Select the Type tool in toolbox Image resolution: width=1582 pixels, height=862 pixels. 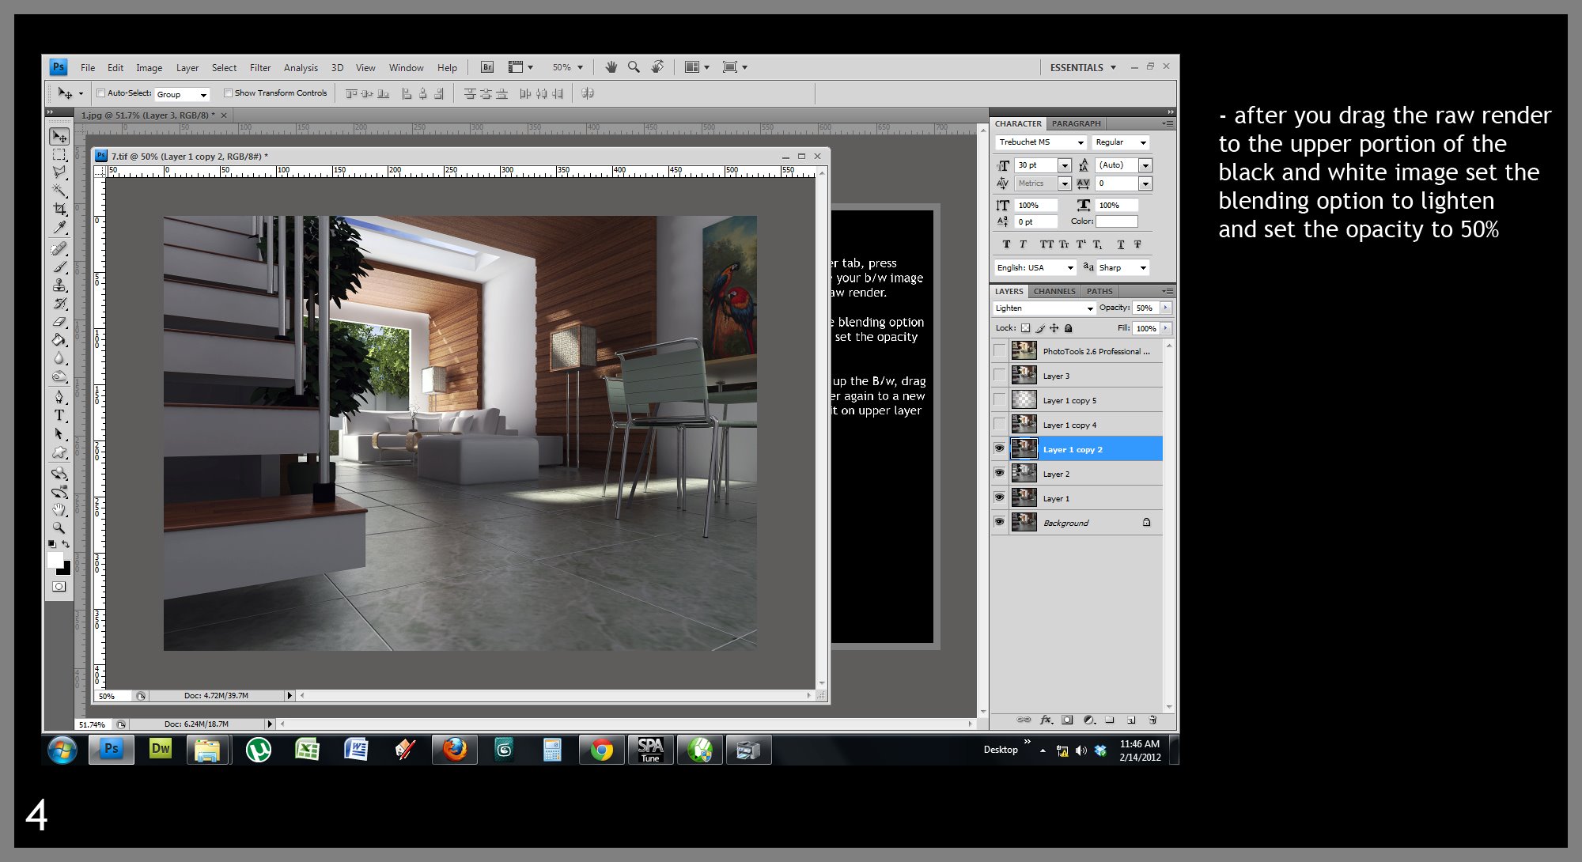[x=59, y=415]
